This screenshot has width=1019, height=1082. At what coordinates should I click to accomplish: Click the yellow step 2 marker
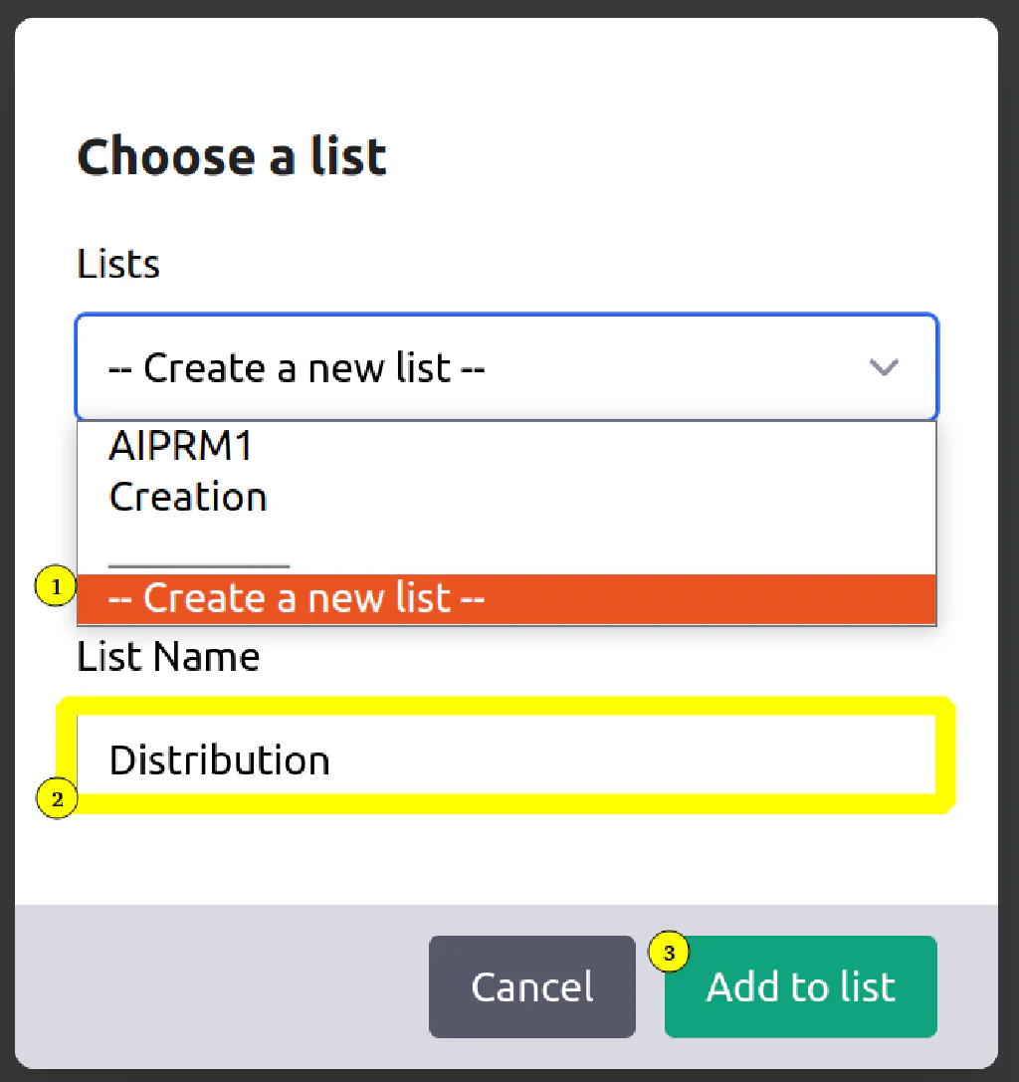[x=57, y=798]
